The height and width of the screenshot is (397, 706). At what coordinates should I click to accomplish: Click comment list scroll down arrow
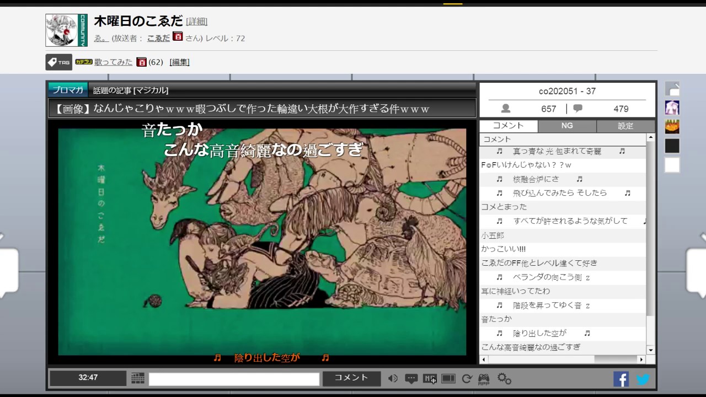(x=650, y=350)
